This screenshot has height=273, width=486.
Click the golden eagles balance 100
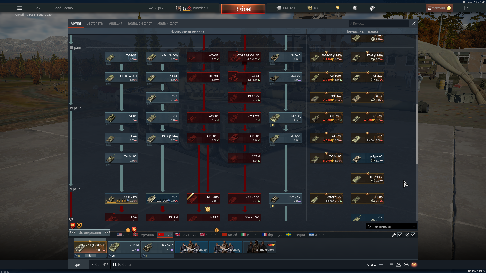tap(313, 8)
